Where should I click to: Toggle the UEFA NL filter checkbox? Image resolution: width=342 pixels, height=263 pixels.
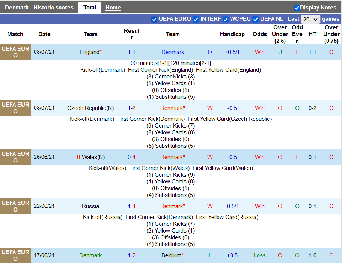pyautogui.click(x=255, y=19)
